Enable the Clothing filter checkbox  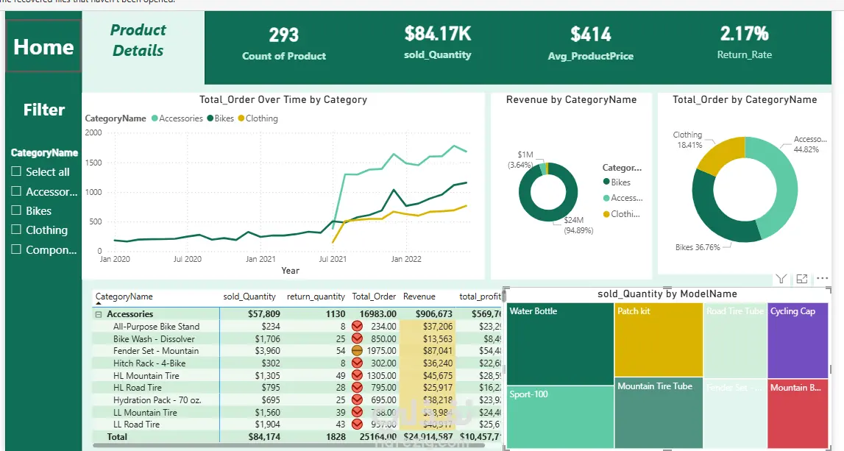tap(16, 230)
